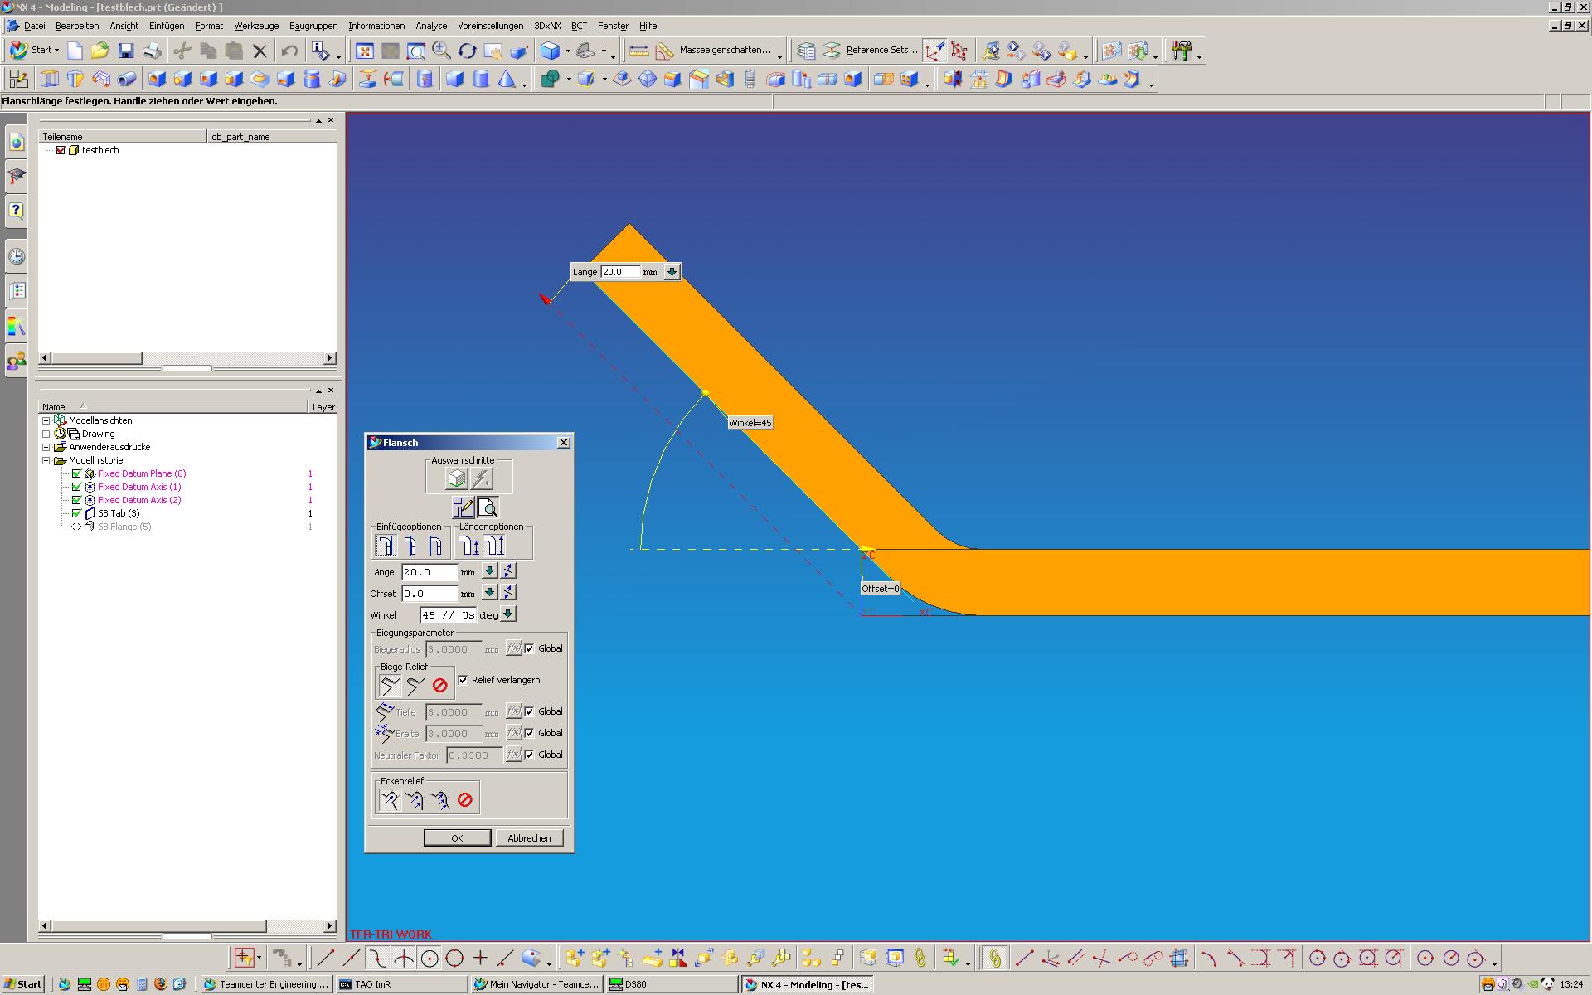Toggle Fixed Datum Axis (1) checkbox
The height and width of the screenshot is (995, 1592).
pos(76,488)
